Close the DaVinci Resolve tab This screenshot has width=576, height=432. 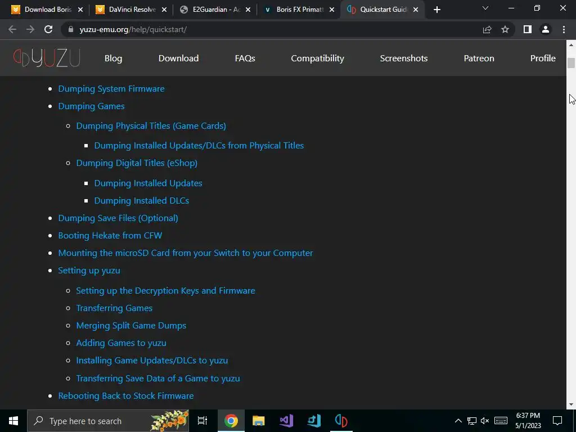[164, 10]
